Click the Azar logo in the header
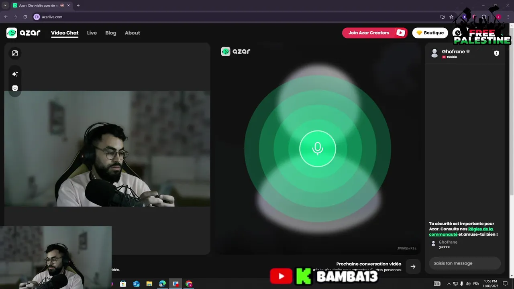Image resolution: width=514 pixels, height=289 pixels. (23, 33)
